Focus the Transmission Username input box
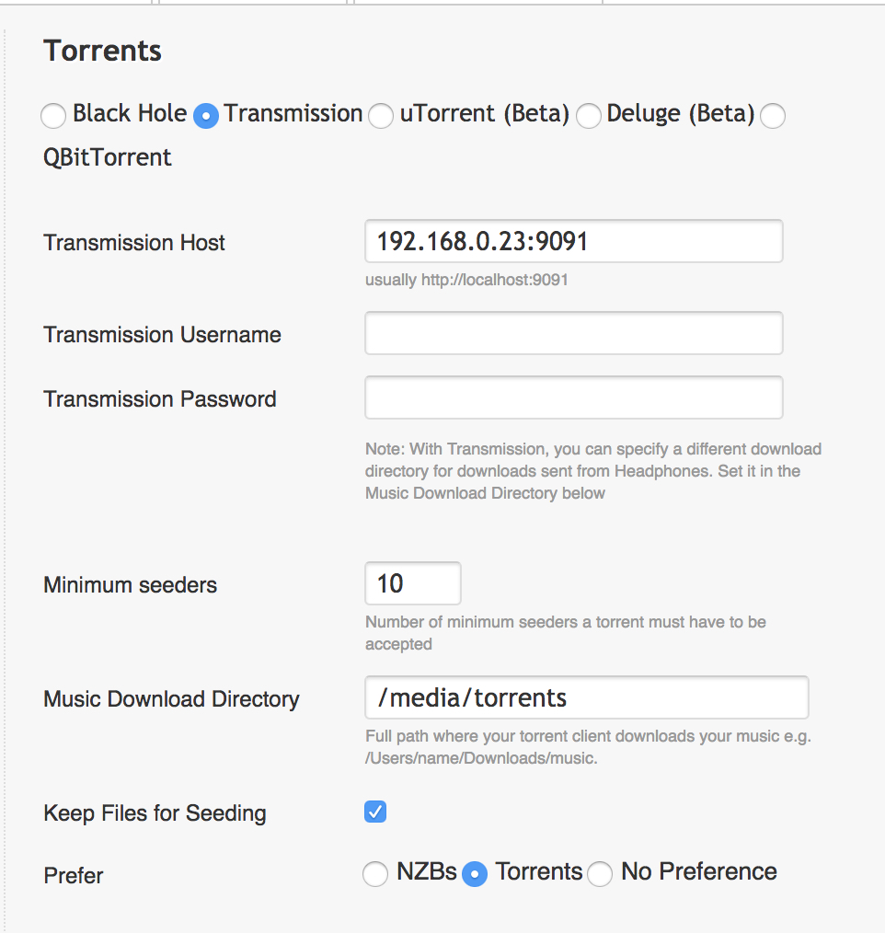This screenshot has width=885, height=933. [574, 333]
